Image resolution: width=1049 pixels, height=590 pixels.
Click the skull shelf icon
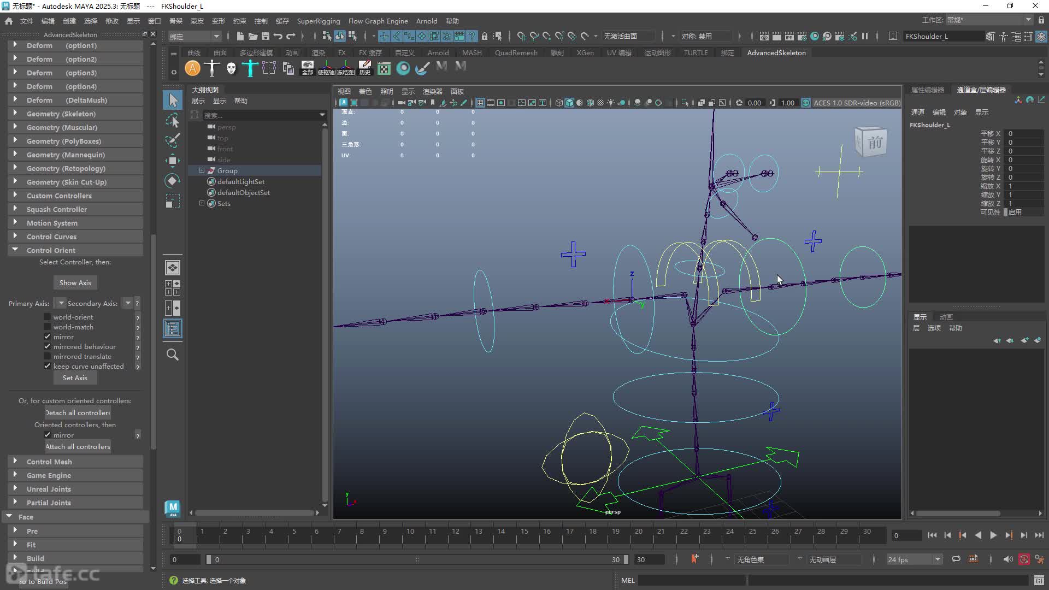click(x=231, y=68)
